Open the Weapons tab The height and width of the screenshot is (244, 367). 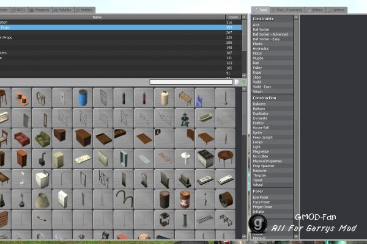pyautogui.click(x=39, y=10)
